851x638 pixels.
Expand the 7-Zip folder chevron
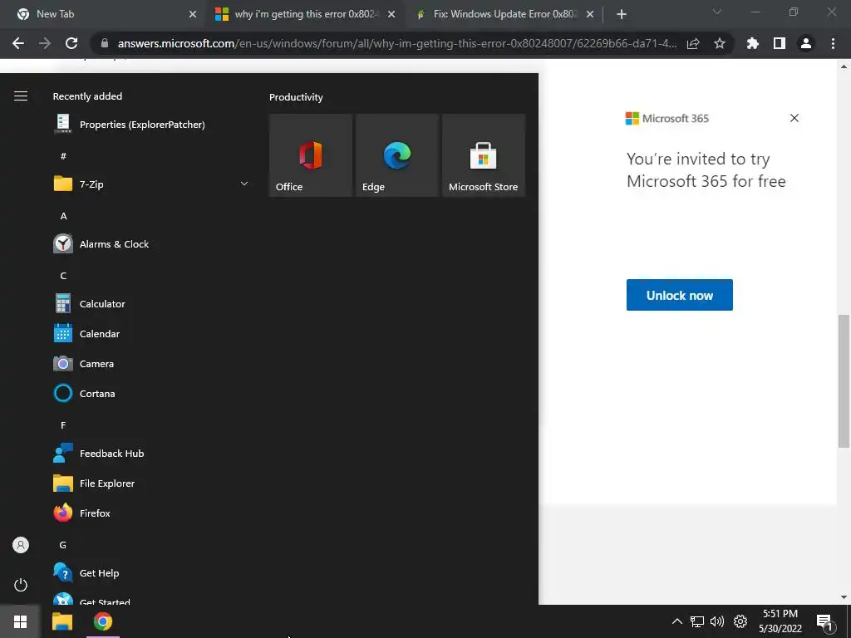[244, 184]
